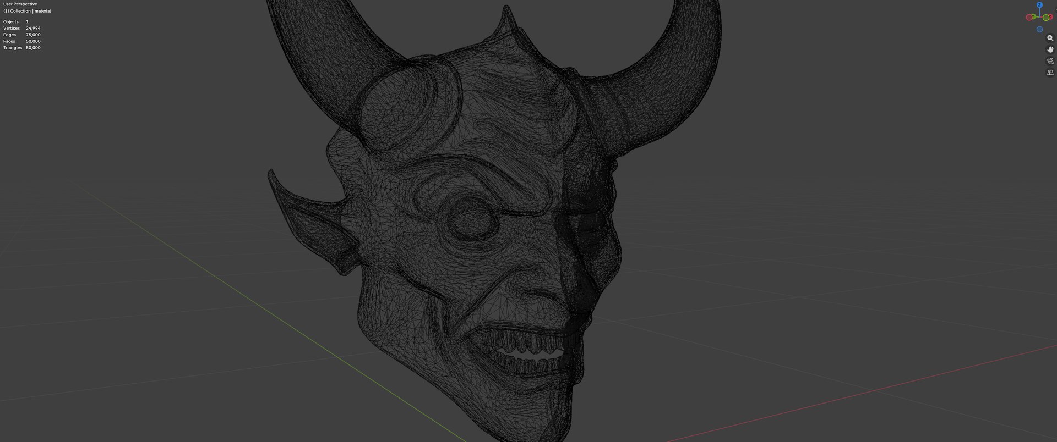The image size is (1057, 442).
Task: Click the blue Z axis on the navigation gizmo
Action: coord(1039,5)
